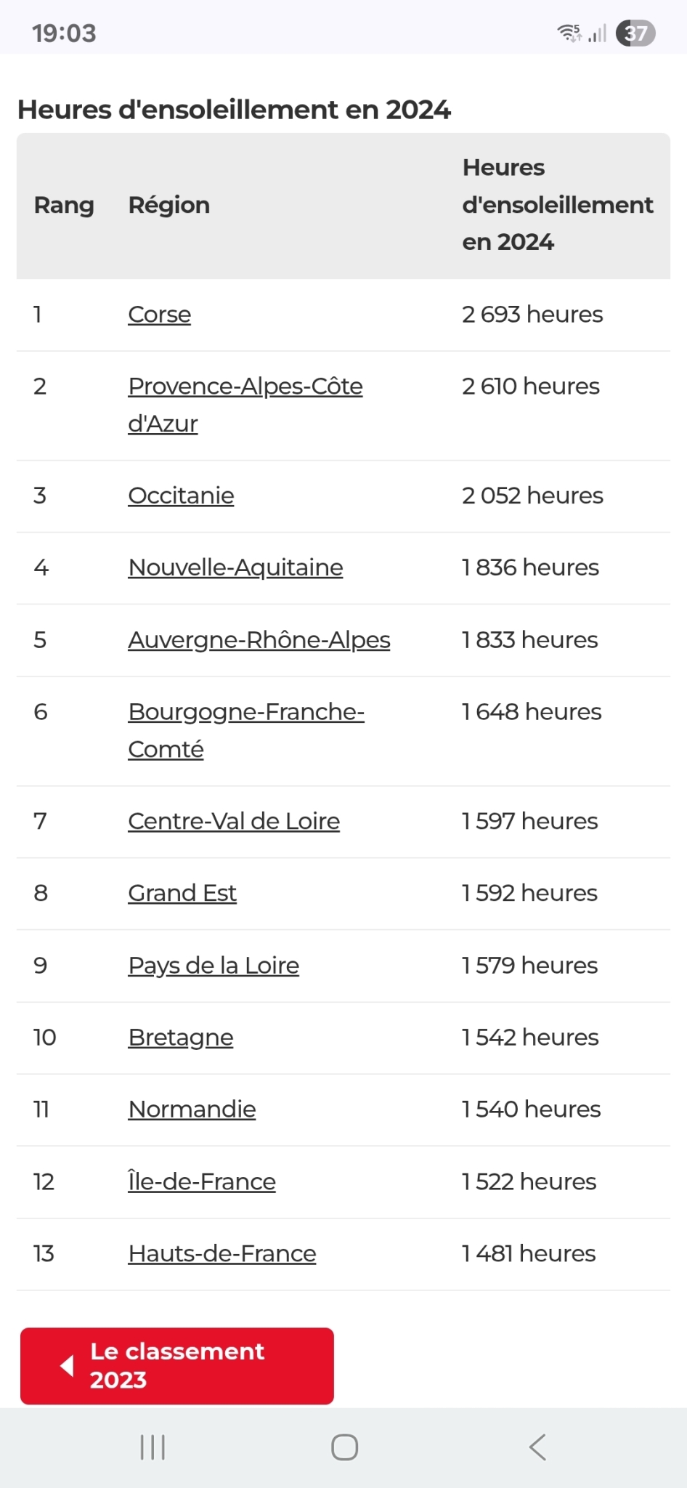Open the Provence-Alpes-Côte d'Azur link
This screenshot has width=687, height=1488.
click(245, 405)
